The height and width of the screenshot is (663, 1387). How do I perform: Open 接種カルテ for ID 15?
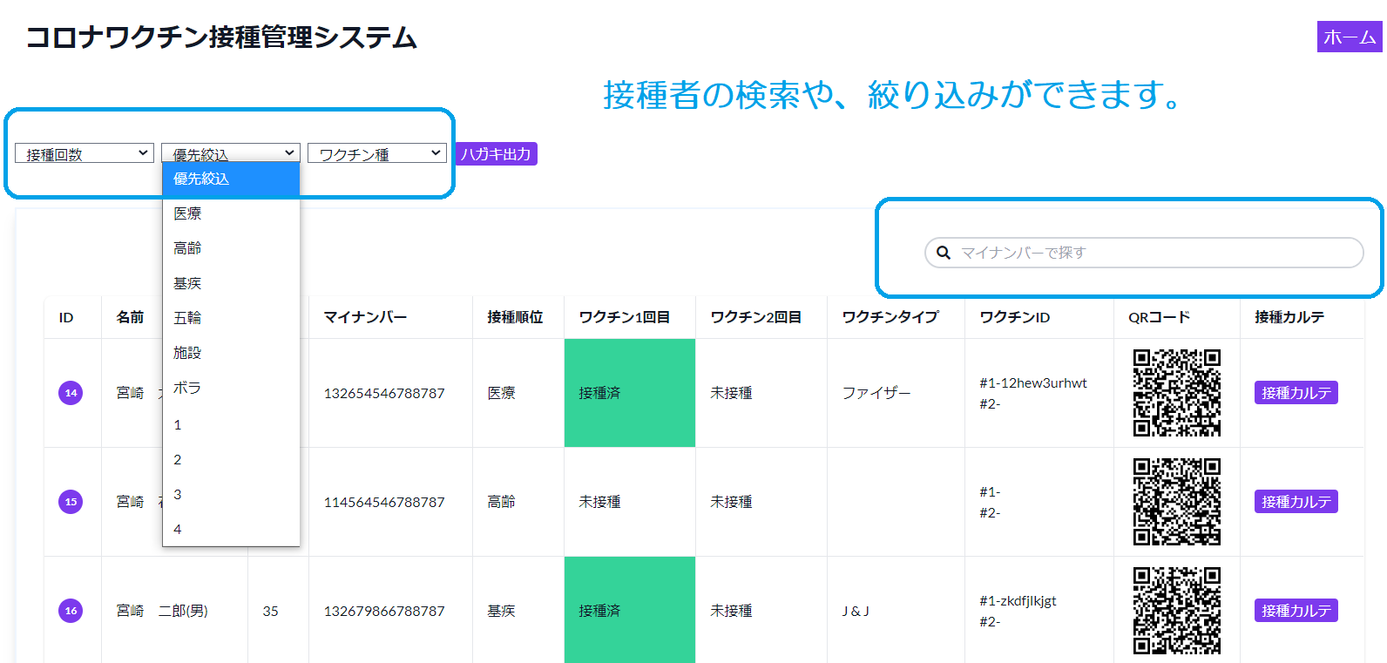[x=1296, y=502]
